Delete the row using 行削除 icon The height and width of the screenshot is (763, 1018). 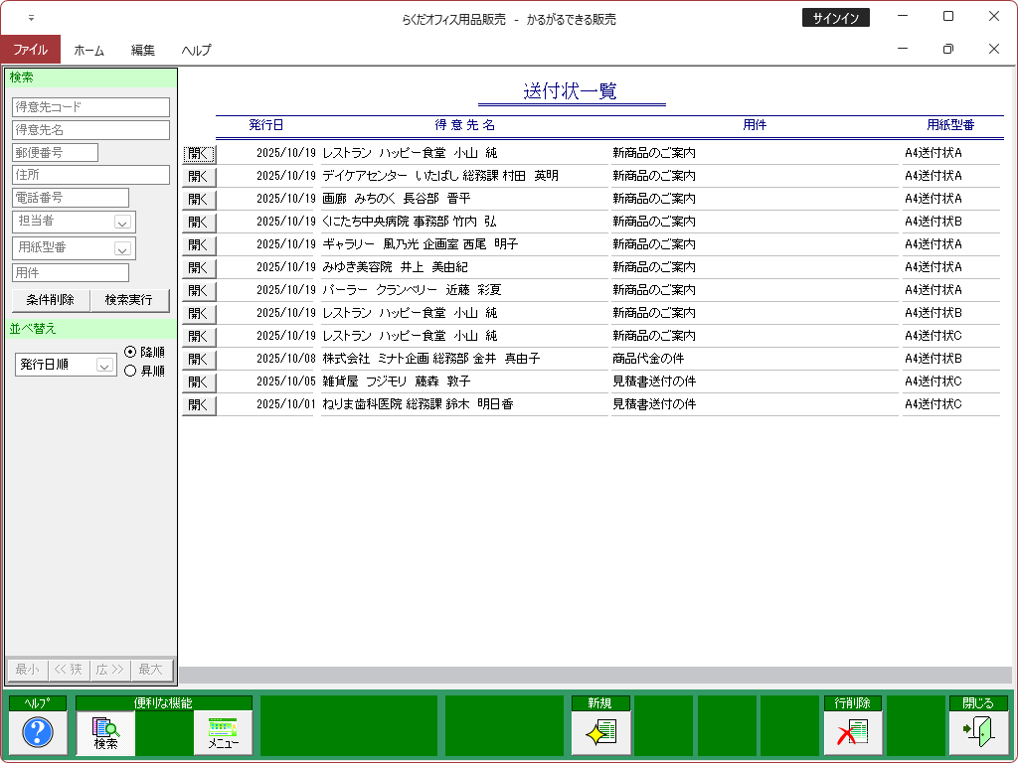pyautogui.click(x=852, y=733)
